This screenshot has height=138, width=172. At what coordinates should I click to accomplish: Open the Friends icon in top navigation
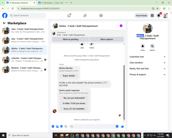pyautogui.click(x=85, y=16)
